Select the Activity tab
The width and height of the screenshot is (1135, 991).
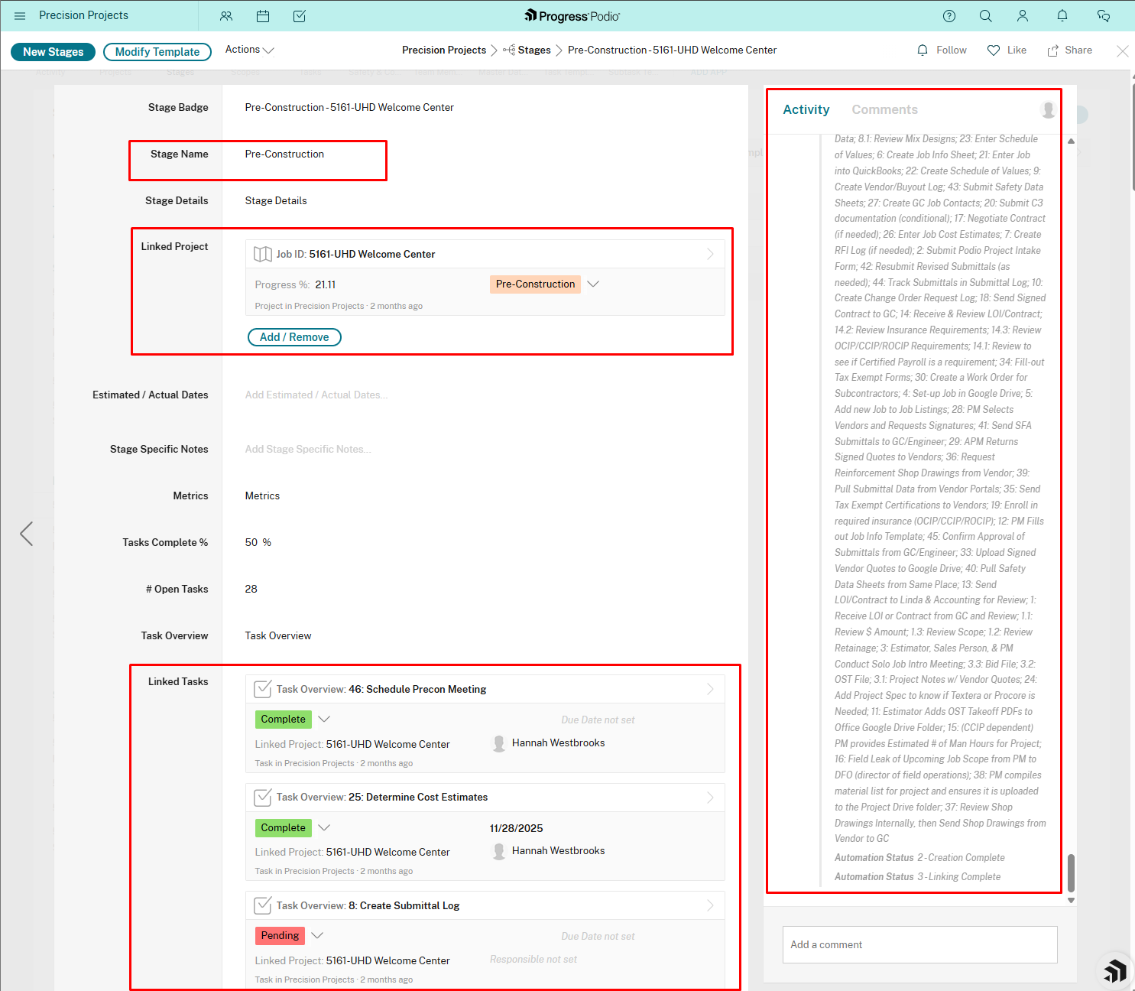click(806, 109)
